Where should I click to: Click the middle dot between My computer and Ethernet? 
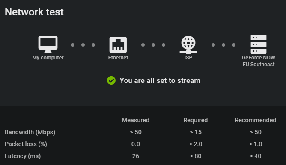[x=83, y=45]
